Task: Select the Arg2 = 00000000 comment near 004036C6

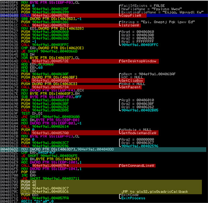Action: pyautogui.click(x=138, y=139)
